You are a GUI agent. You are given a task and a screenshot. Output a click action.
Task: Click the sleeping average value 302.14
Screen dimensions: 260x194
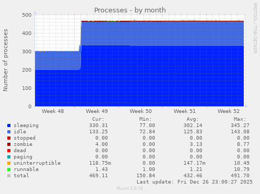tap(193, 125)
